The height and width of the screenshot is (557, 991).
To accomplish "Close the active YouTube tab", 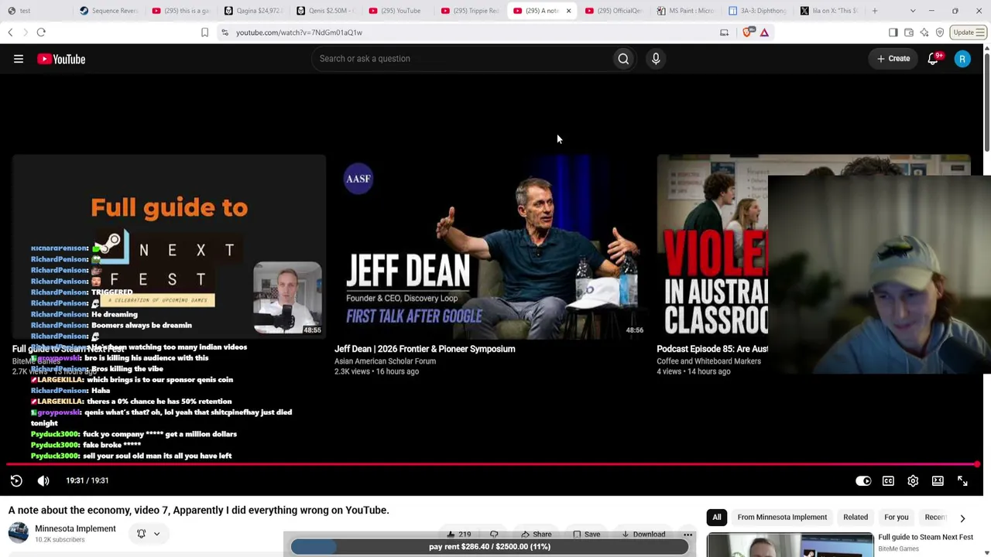I will tap(568, 11).
